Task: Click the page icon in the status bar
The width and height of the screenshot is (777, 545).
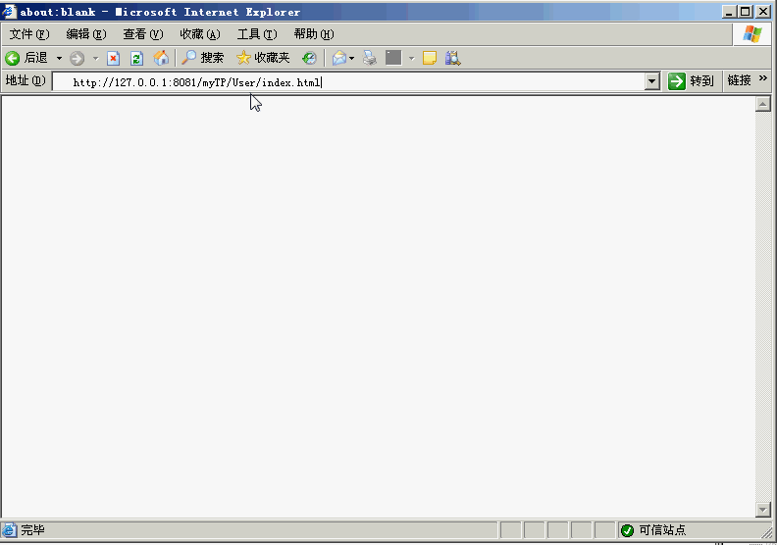Action: click(10, 530)
